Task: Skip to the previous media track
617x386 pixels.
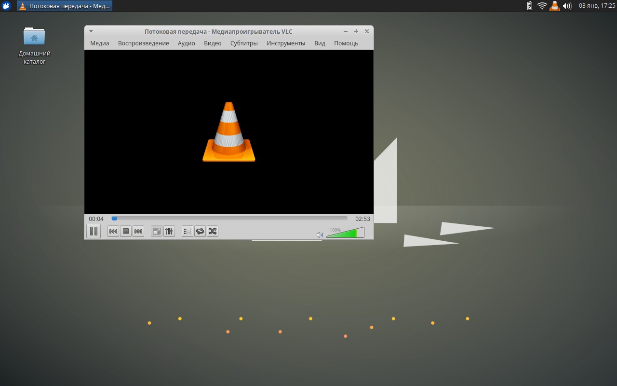Action: (113, 231)
